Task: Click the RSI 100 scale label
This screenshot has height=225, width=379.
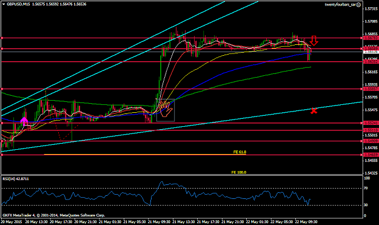Action: point(367,178)
